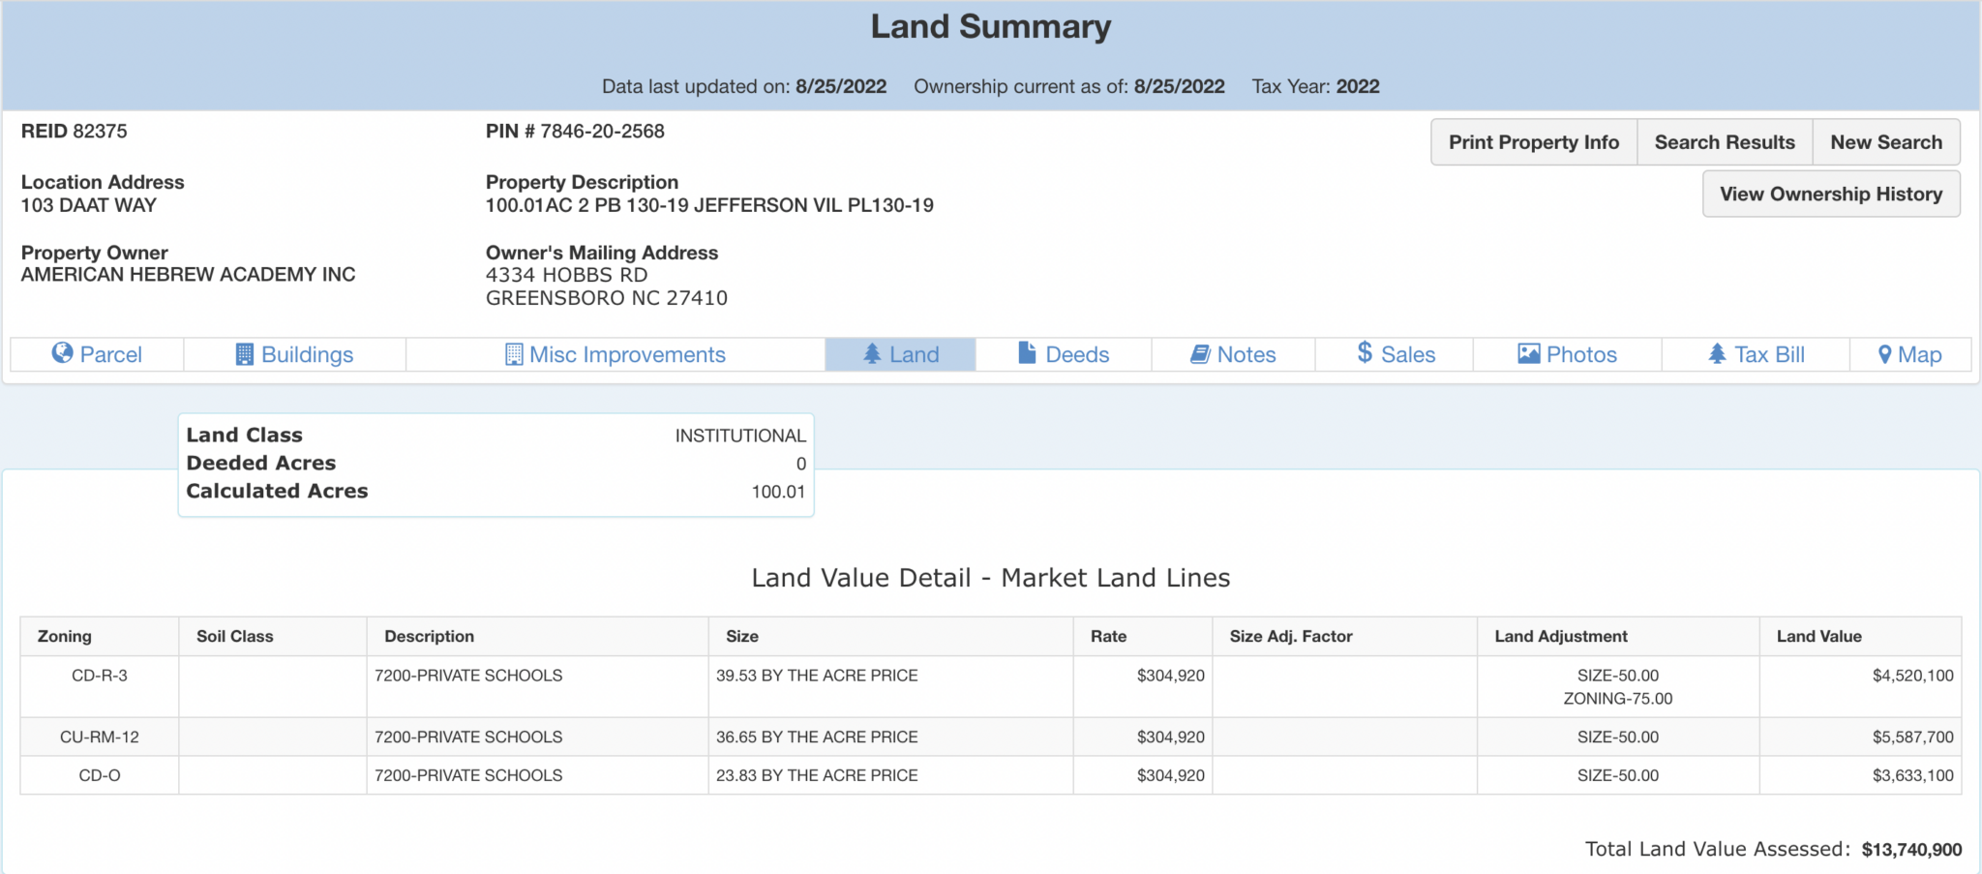Click the building icon beside Buildings
1982x874 pixels.
click(x=245, y=354)
